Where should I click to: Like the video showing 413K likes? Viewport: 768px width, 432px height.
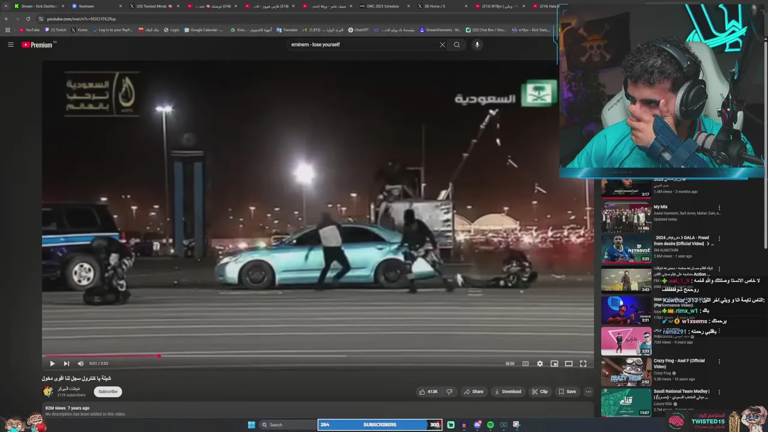[428, 392]
